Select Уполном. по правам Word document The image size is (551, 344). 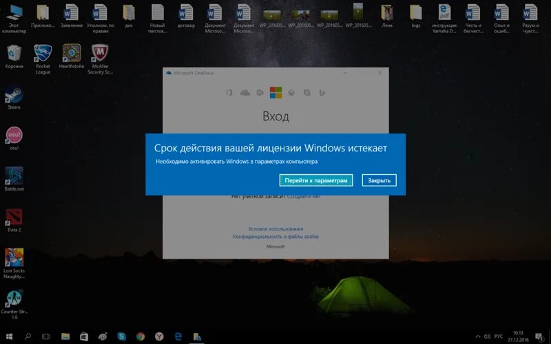pyautogui.click(x=100, y=19)
